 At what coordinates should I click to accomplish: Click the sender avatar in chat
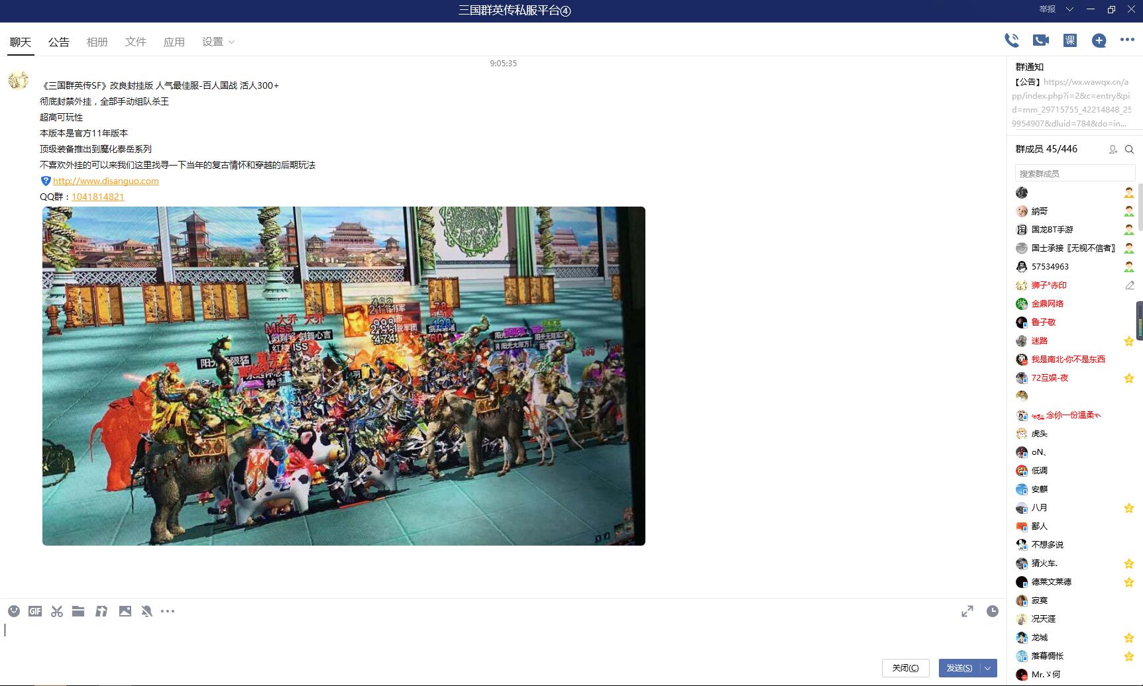tap(19, 80)
